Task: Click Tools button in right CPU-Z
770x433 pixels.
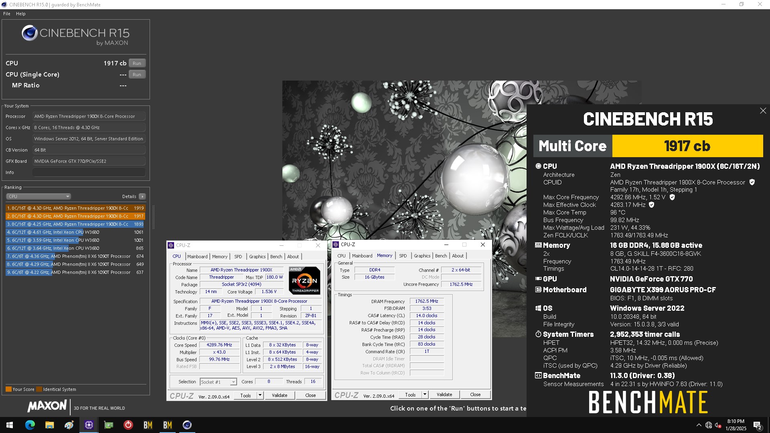Action: click(x=410, y=395)
